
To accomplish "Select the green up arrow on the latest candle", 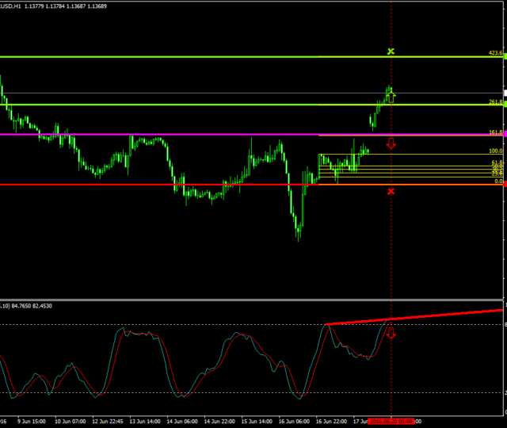I will click(x=391, y=97).
